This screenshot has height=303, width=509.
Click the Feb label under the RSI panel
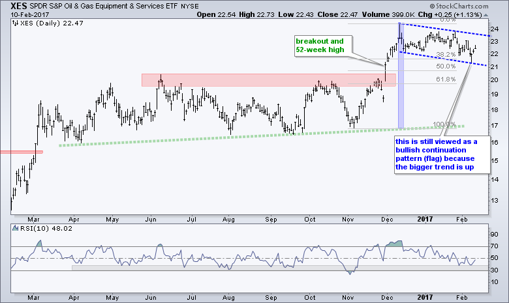click(461, 298)
